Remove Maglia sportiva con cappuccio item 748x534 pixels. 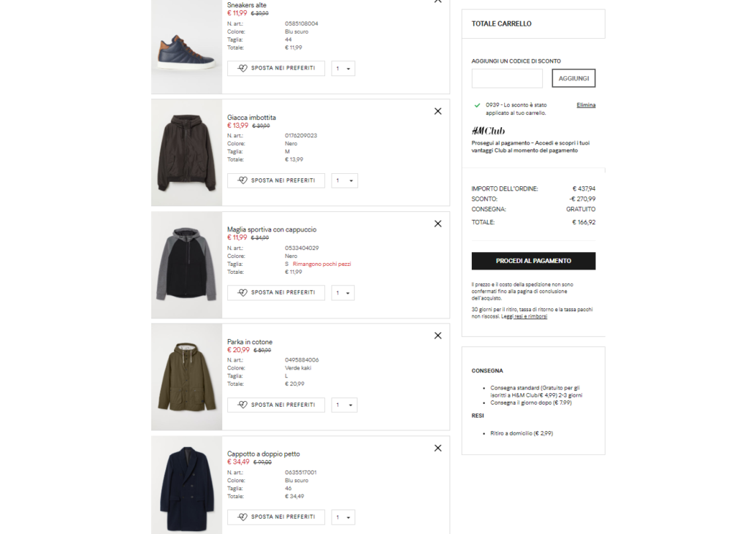pos(438,224)
